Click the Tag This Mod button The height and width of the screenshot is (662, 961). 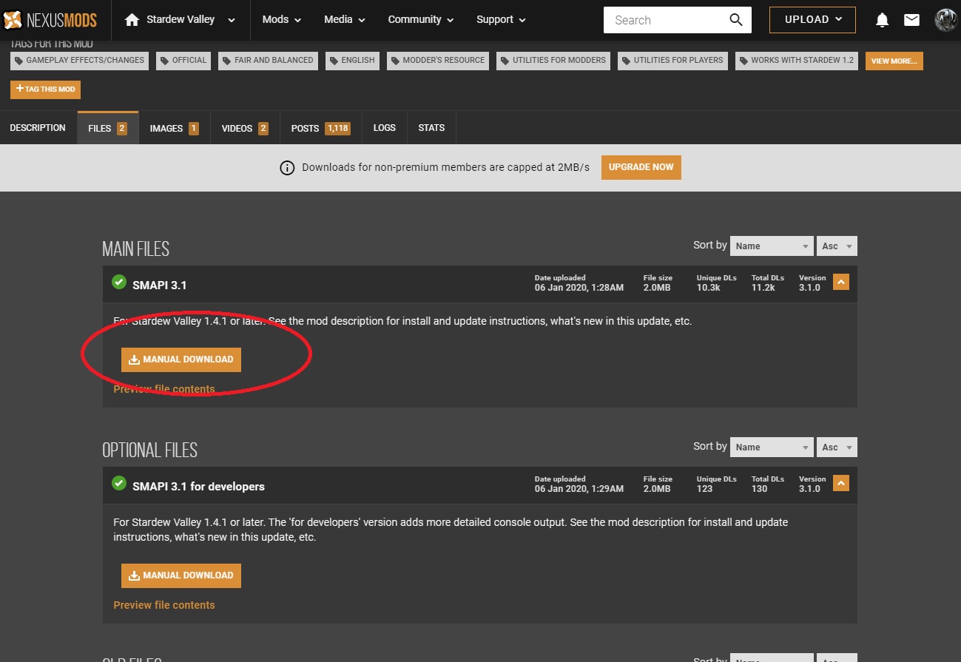coord(45,89)
